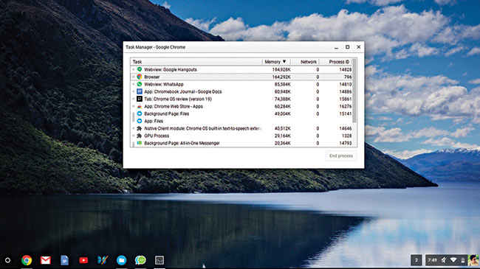
Task: Open the launcher circle on the shelf
Action: (x=7, y=260)
